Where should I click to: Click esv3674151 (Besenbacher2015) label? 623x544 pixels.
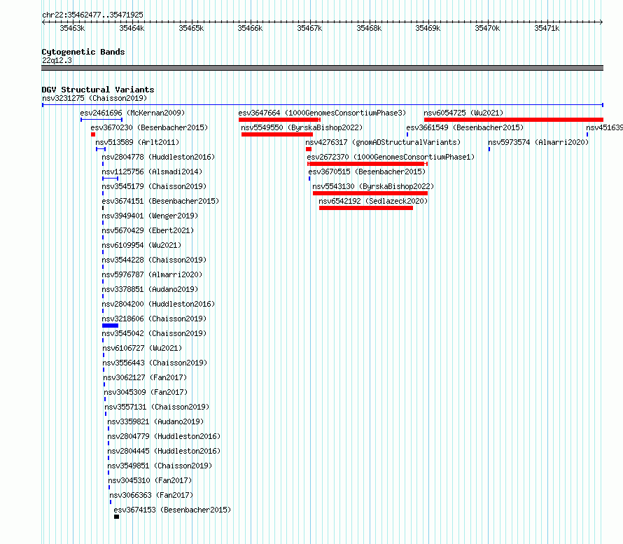coord(160,201)
